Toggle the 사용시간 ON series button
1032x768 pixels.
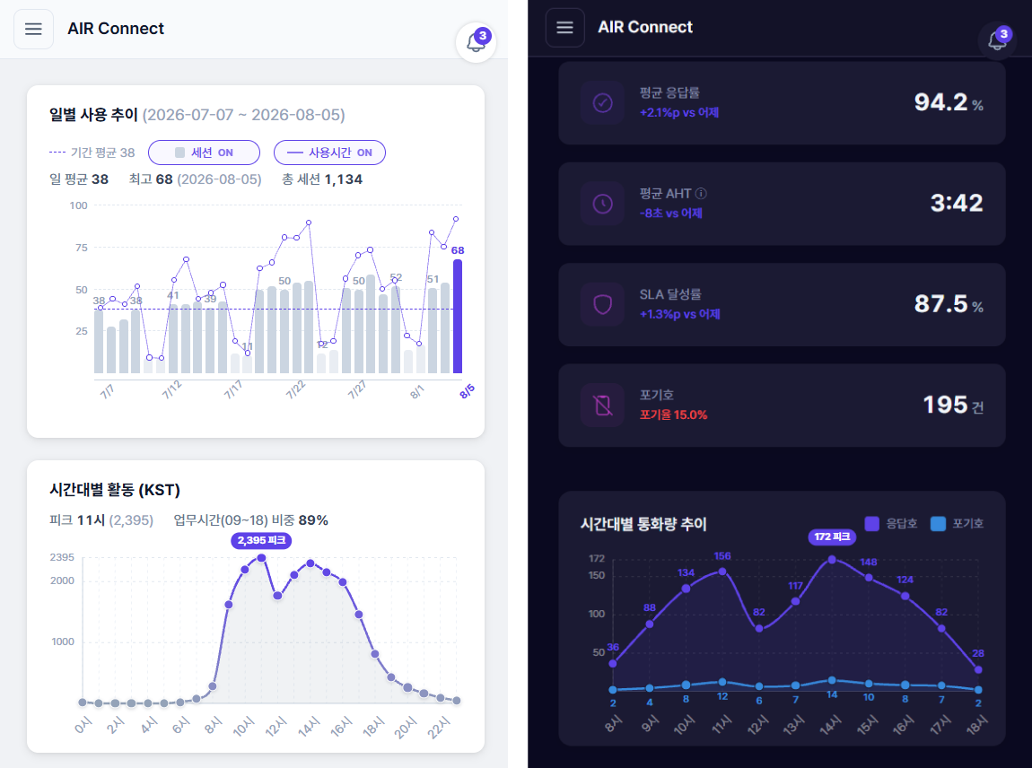point(329,153)
